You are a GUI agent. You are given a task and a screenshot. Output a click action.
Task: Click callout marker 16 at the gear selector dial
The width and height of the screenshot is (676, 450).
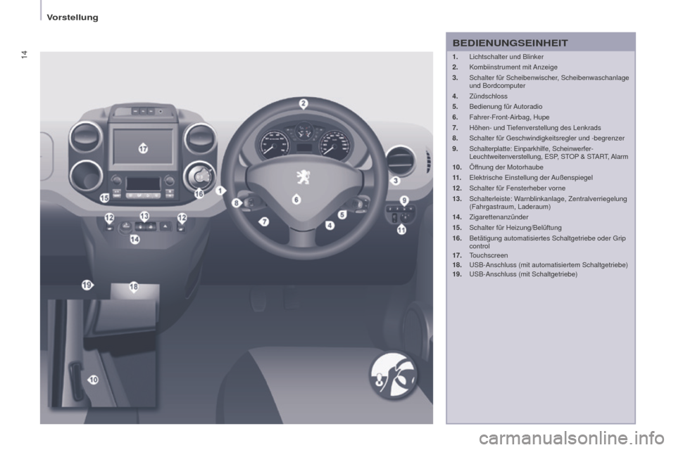click(x=199, y=194)
